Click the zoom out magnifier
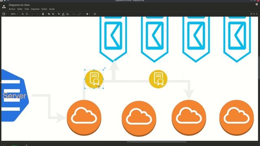The height and width of the screenshot is (146, 260). coord(27,14)
